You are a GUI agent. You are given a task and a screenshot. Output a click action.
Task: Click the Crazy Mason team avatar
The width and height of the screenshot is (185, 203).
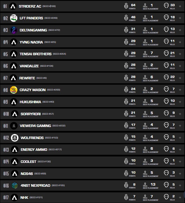(x=14, y=90)
